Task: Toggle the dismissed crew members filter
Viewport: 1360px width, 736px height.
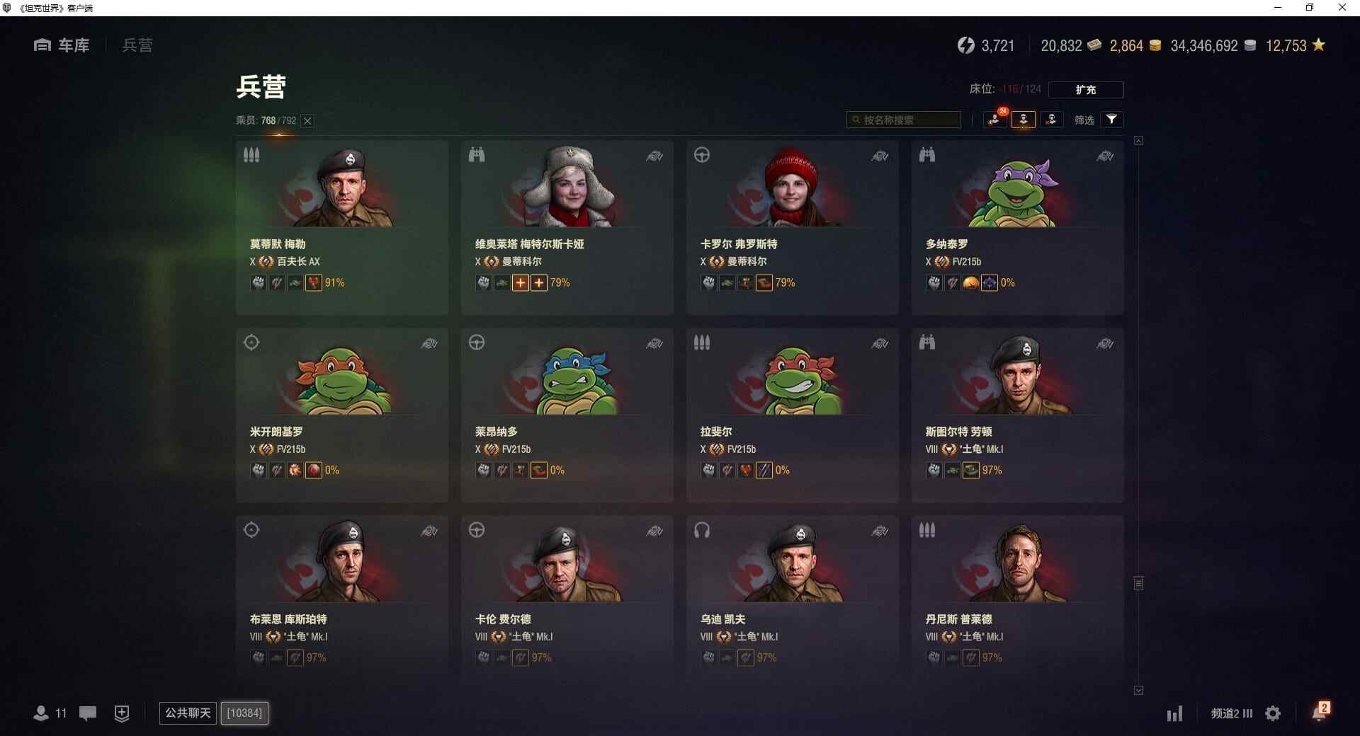Action: [x=1051, y=120]
